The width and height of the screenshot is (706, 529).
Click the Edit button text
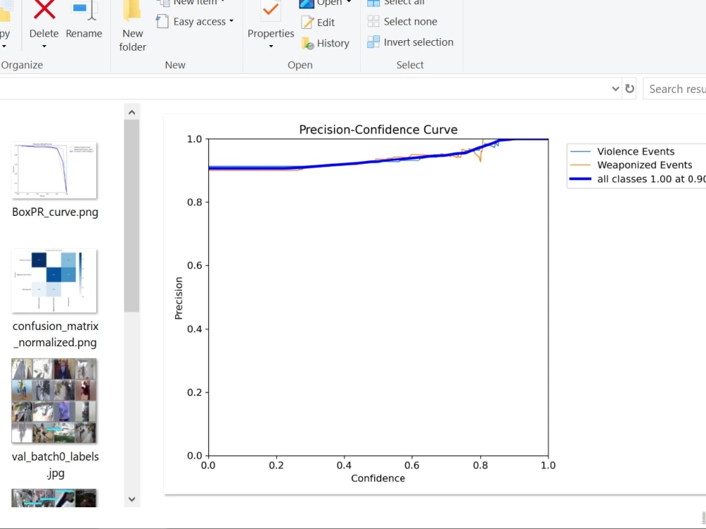[x=325, y=23]
